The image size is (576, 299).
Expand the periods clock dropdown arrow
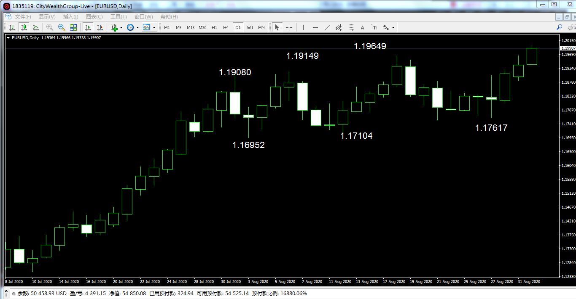(137, 27)
